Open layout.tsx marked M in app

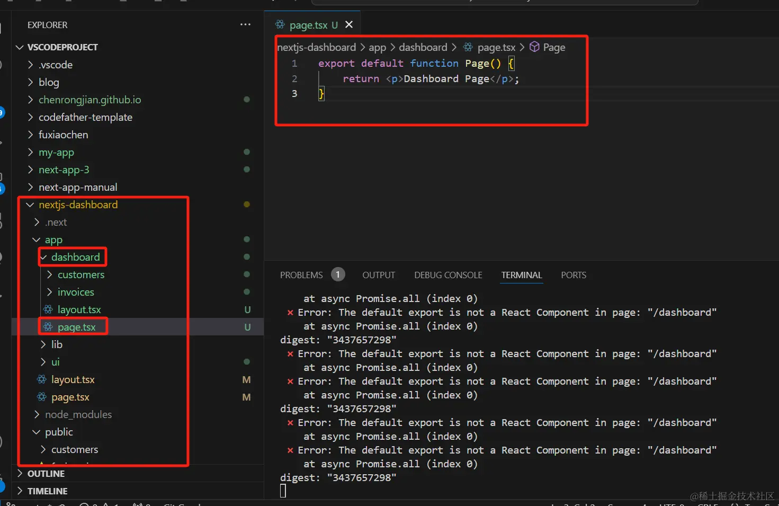[73, 379]
